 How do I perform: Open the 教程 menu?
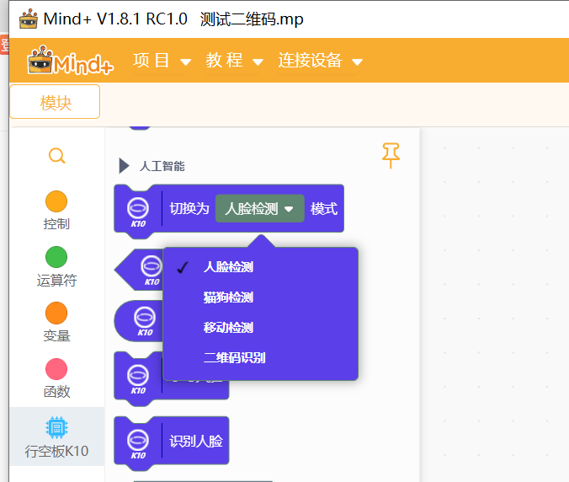click(234, 61)
